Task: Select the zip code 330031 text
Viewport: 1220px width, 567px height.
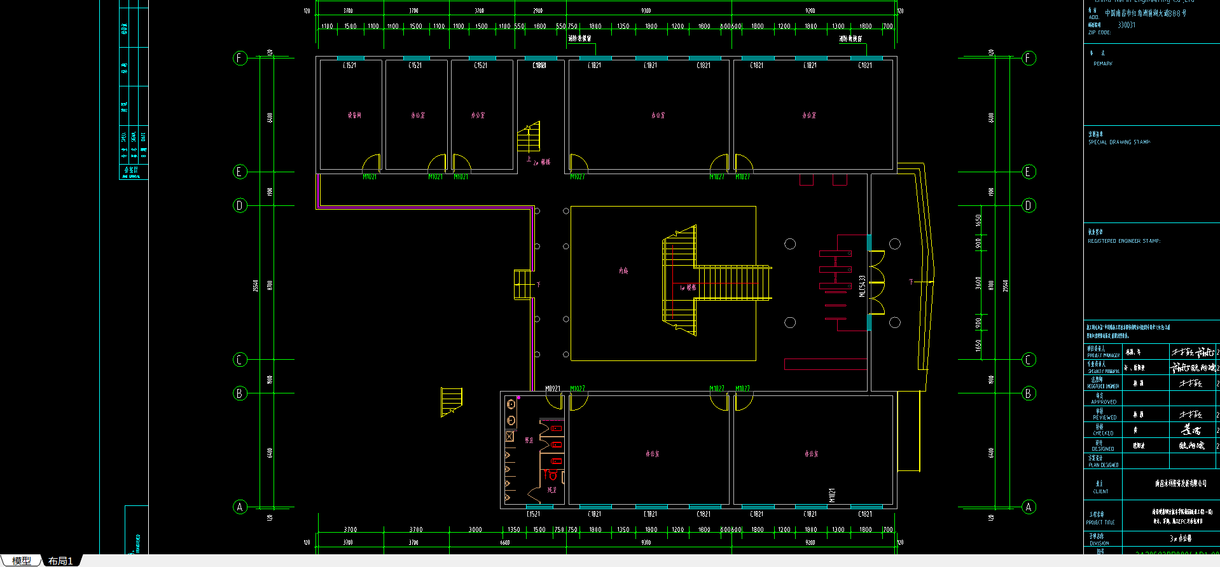Action: [1126, 25]
